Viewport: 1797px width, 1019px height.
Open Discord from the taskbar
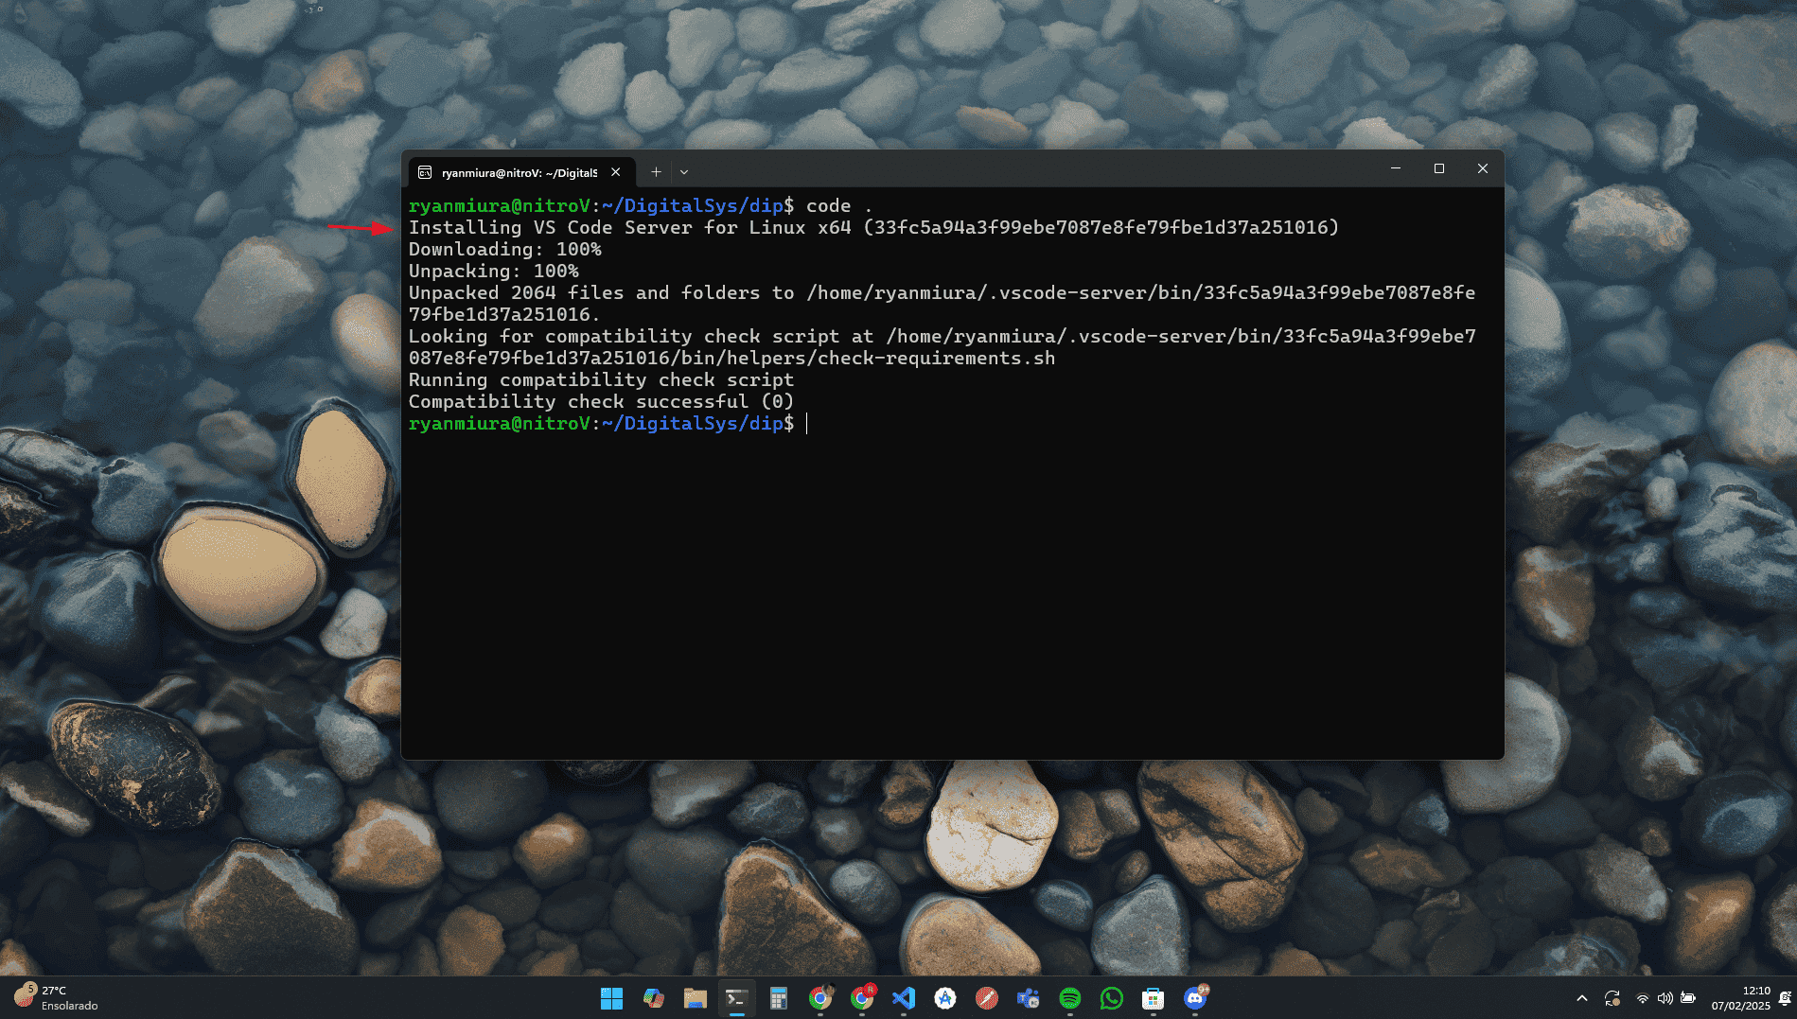1195,998
